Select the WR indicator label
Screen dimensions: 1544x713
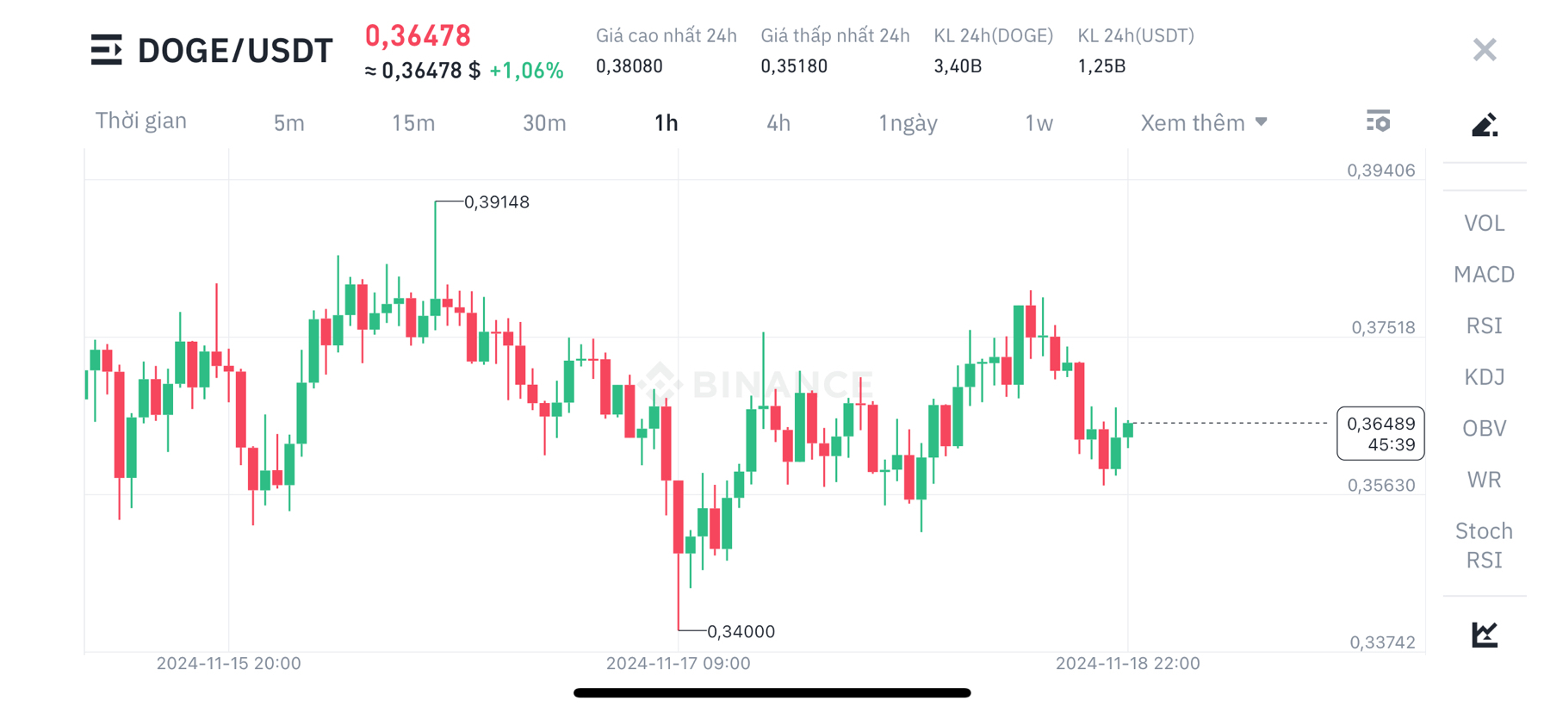point(1484,480)
